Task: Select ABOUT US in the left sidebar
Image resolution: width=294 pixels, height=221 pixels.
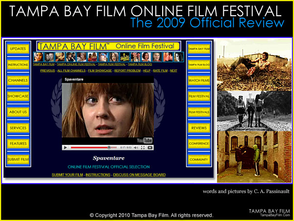Action: pos(18,112)
